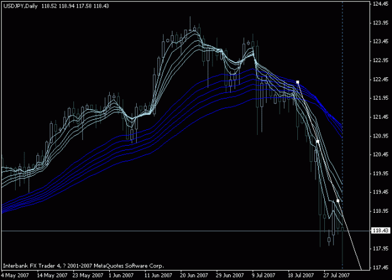The height and width of the screenshot is (280, 392).
Task: Click the 23 May 2007 date label
Action: [88, 276]
